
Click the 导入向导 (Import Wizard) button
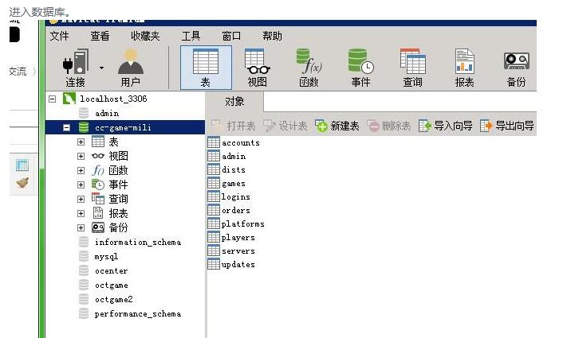(446, 126)
